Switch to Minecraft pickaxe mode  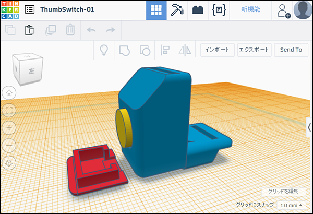coord(177,10)
